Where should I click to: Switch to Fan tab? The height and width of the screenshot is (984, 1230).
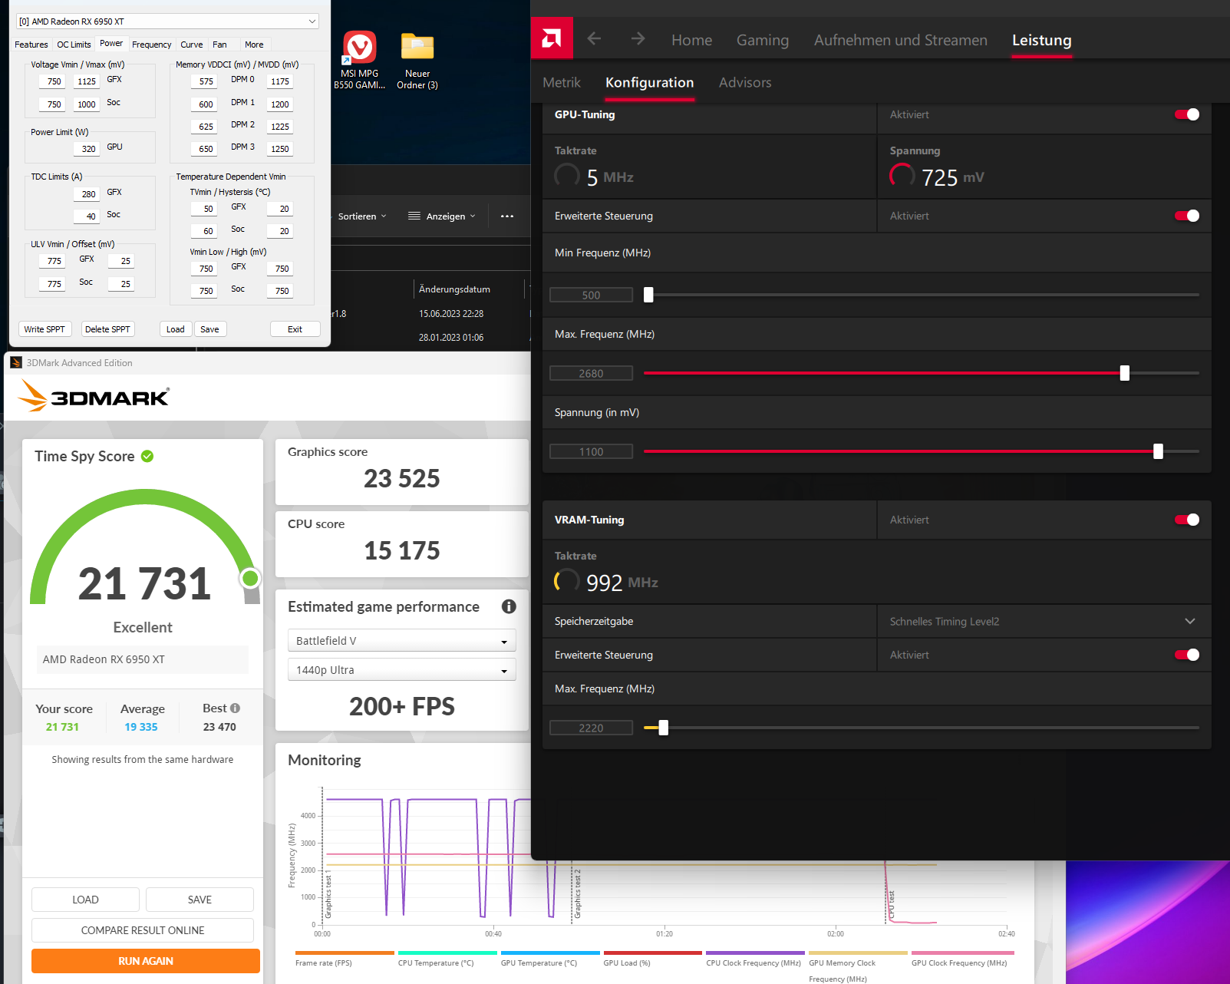[x=219, y=45]
